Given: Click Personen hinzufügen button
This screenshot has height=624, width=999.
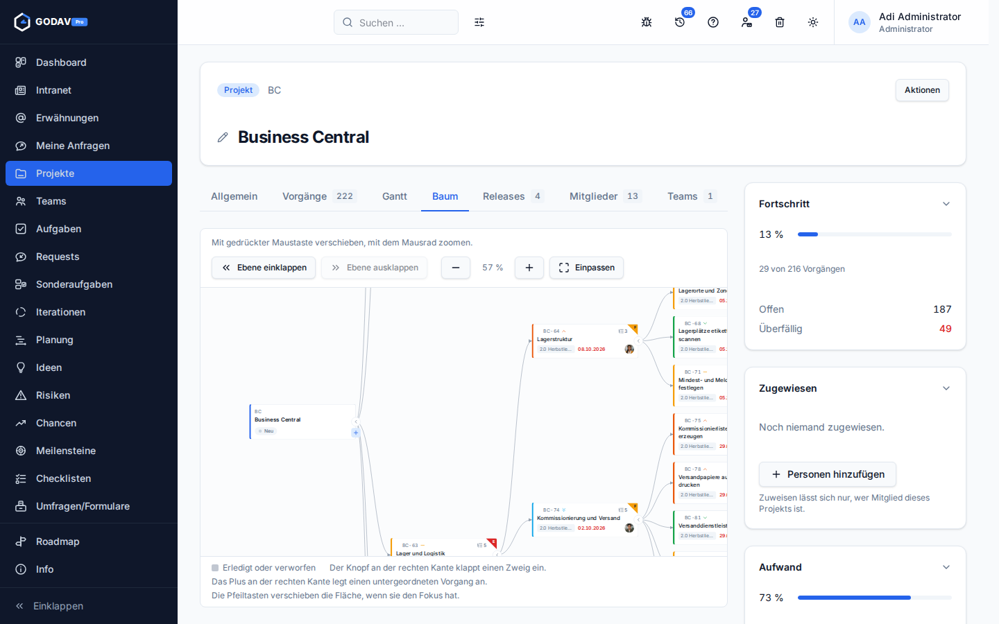Looking at the screenshot, I should point(828,474).
